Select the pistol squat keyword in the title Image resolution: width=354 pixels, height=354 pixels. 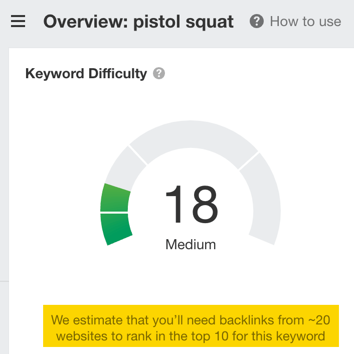click(184, 22)
